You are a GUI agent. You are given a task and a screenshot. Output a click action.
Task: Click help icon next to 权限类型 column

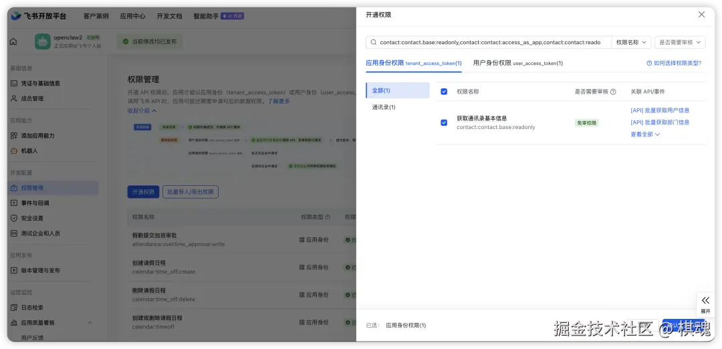point(328,217)
